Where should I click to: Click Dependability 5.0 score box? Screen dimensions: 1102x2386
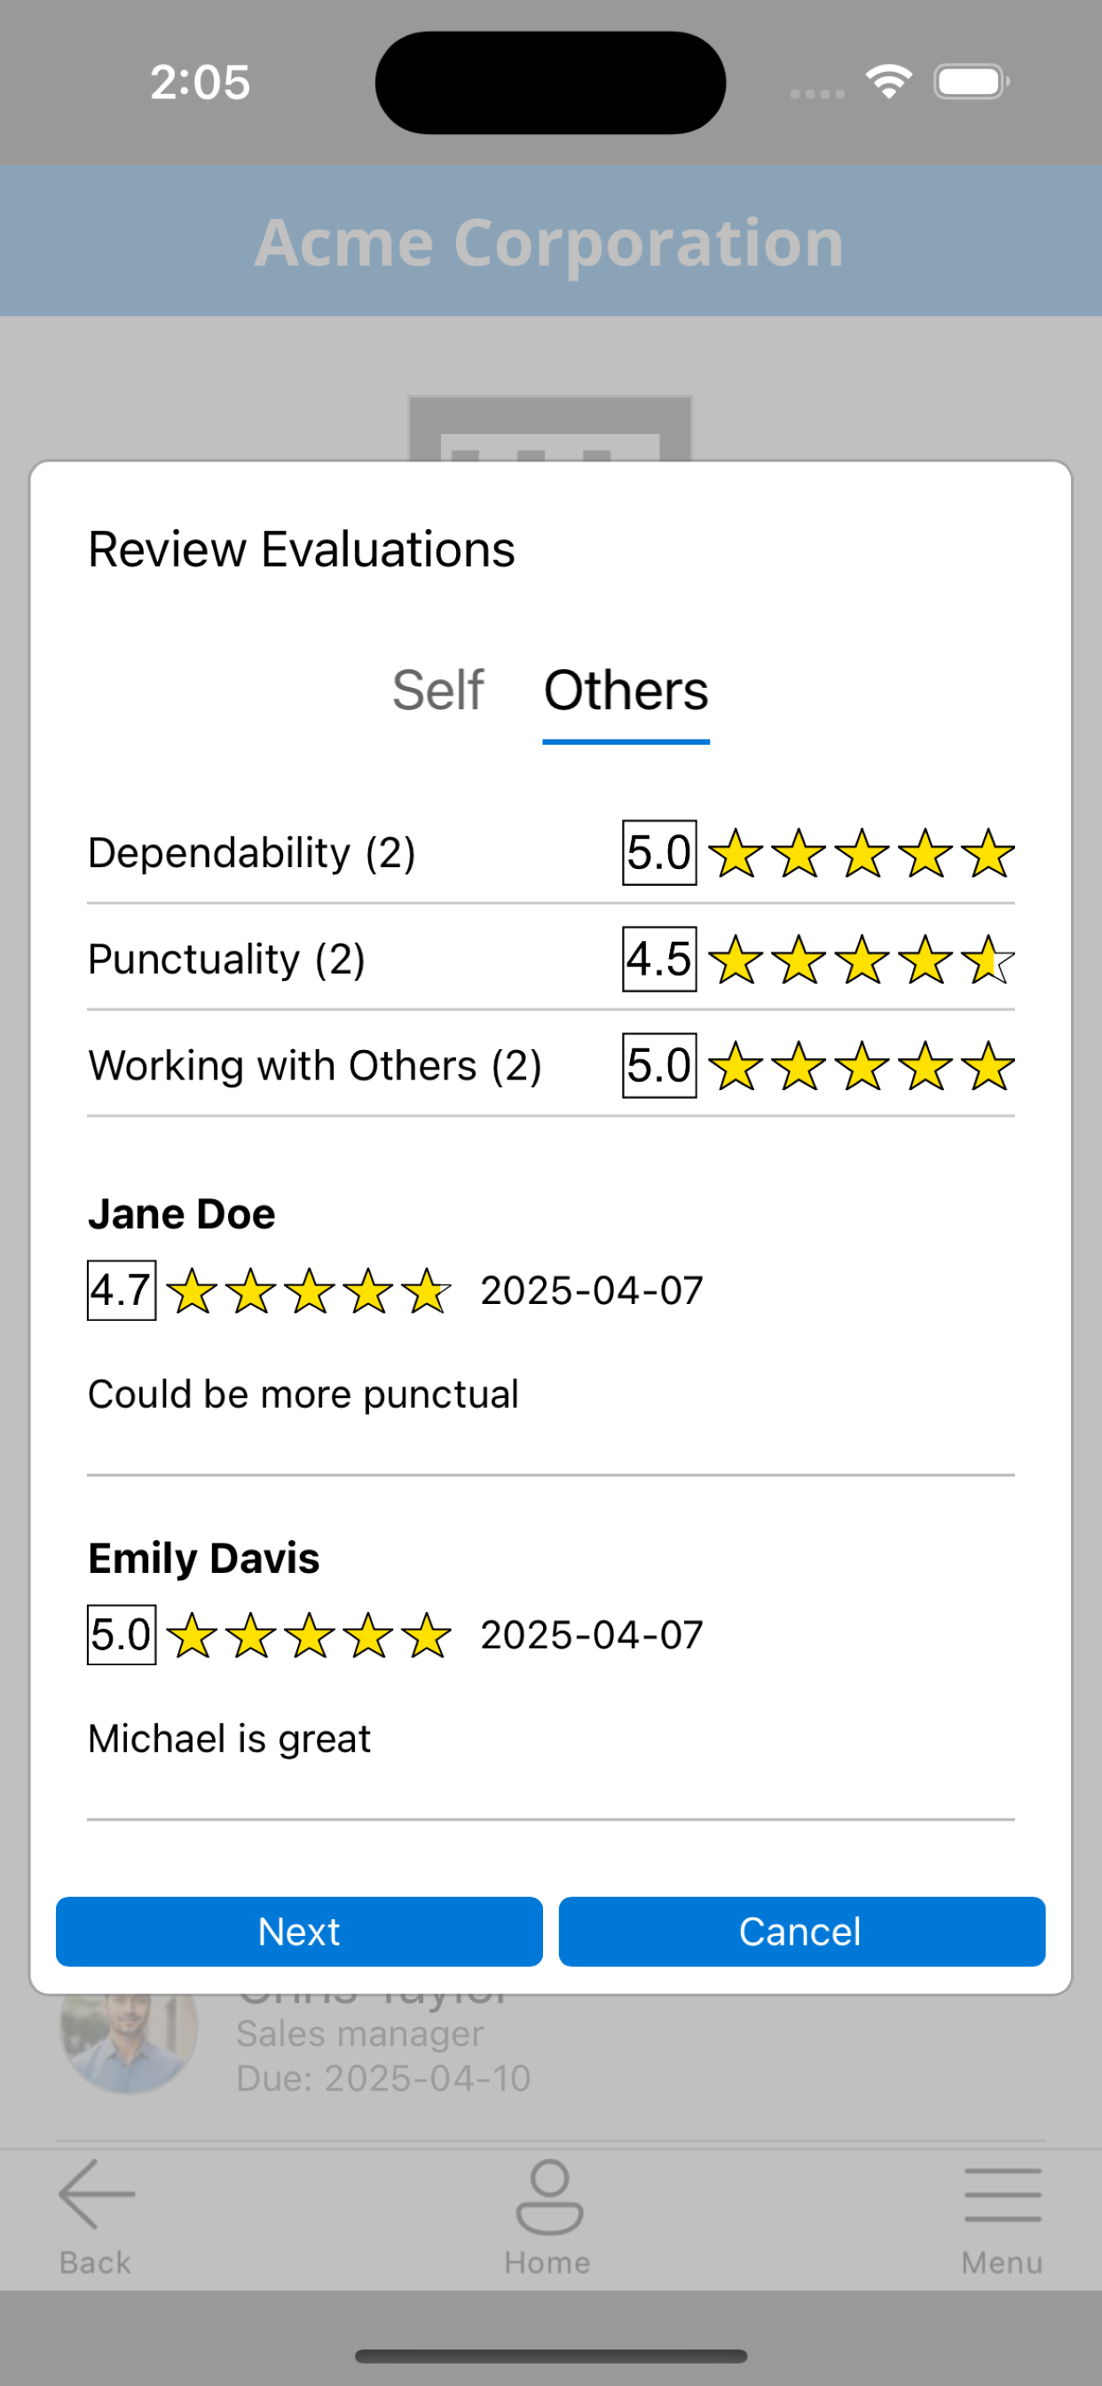[x=659, y=852]
